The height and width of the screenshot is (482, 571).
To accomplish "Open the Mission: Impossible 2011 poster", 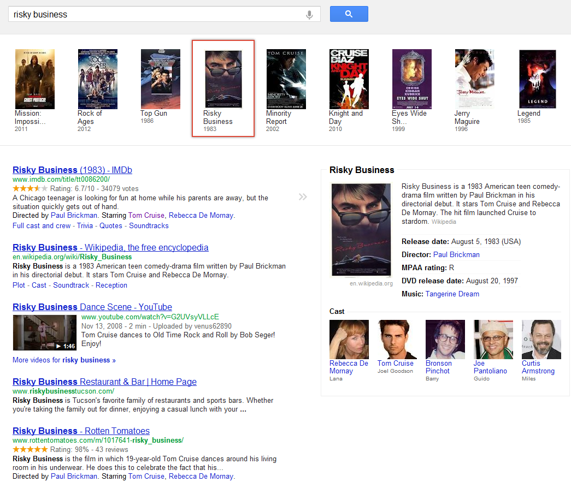I will tap(34, 79).
